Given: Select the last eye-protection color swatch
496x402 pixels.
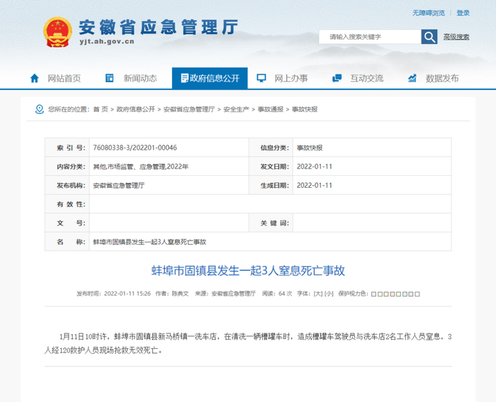Looking at the screenshot, I should (418, 294).
